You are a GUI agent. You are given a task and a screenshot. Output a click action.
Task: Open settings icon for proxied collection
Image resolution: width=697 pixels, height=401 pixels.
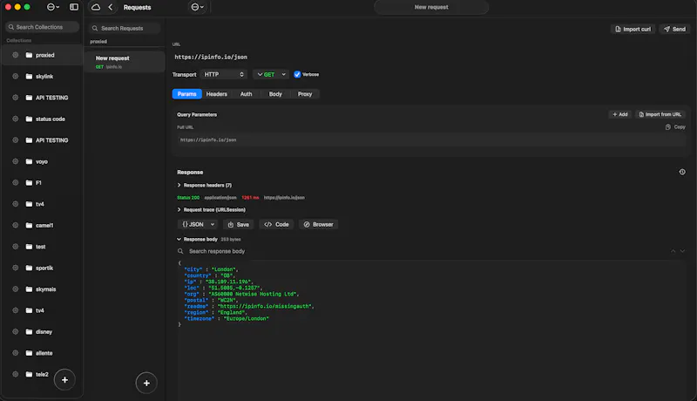coord(15,55)
